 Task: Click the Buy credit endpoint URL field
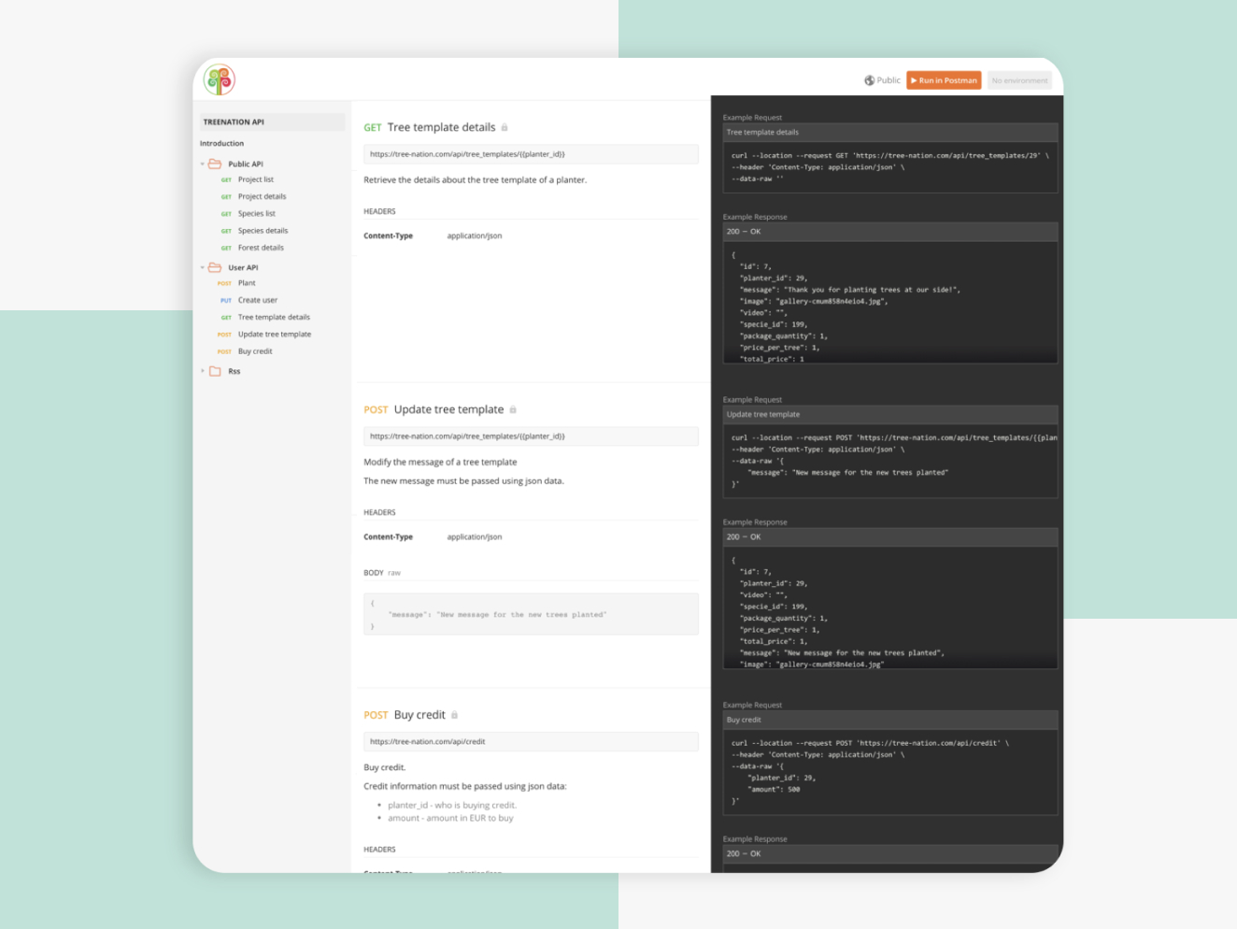pos(530,742)
